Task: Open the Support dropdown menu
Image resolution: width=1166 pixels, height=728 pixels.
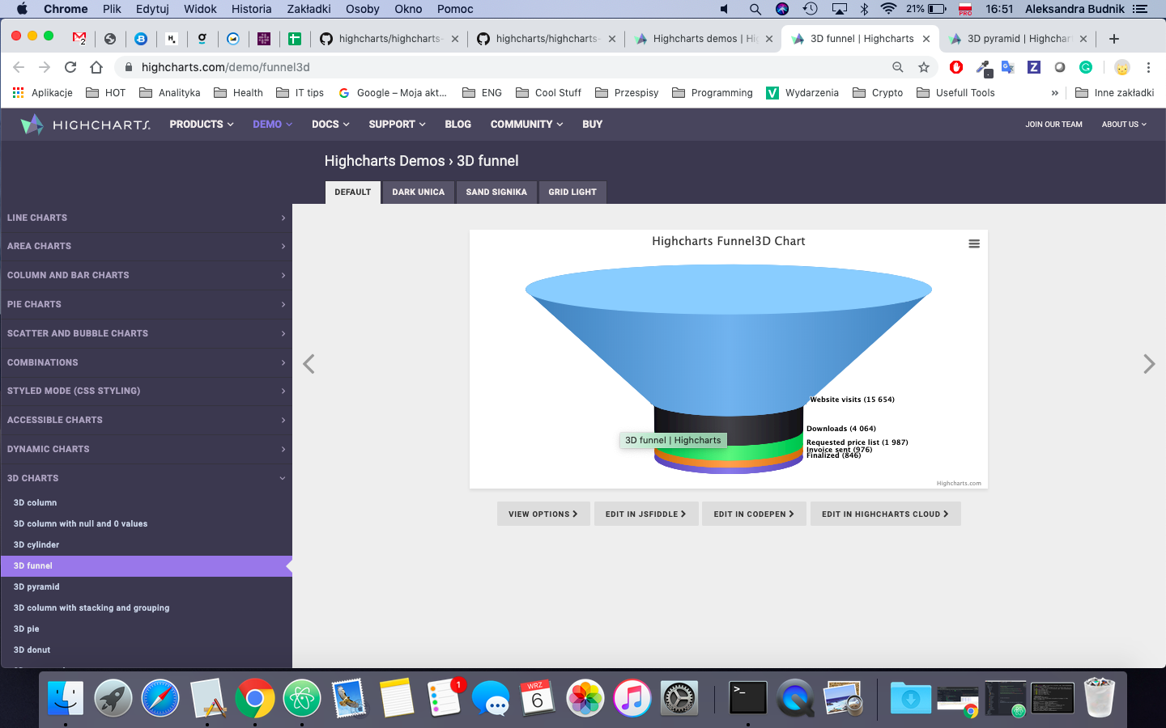Action: (x=397, y=125)
